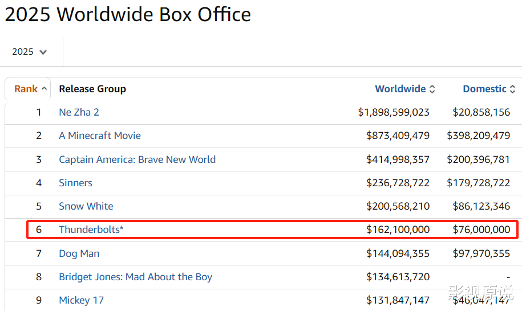Open the Dog Man link

click(79, 253)
